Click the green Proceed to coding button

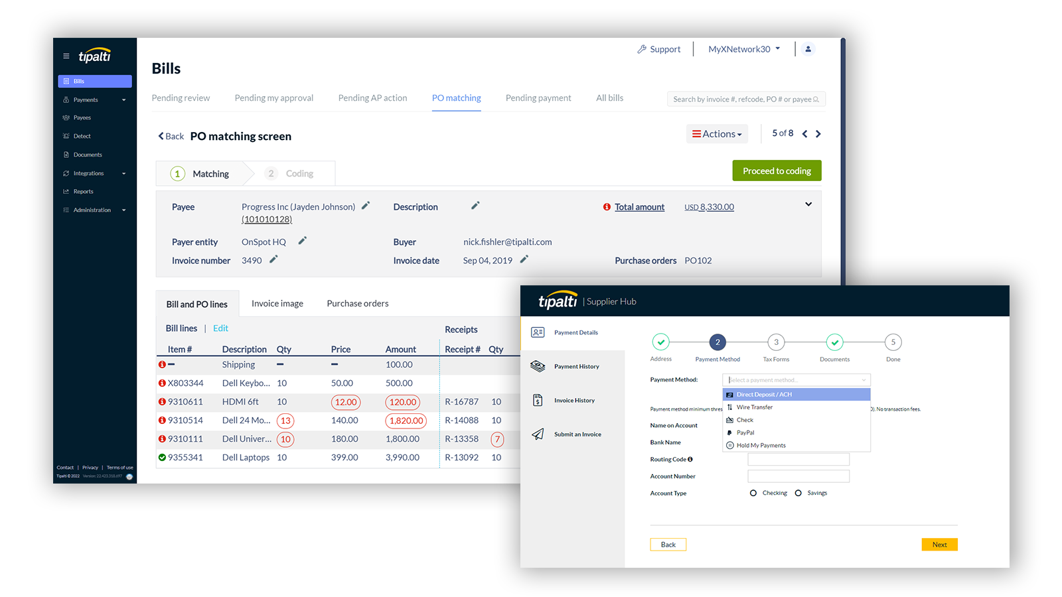pyautogui.click(x=777, y=170)
